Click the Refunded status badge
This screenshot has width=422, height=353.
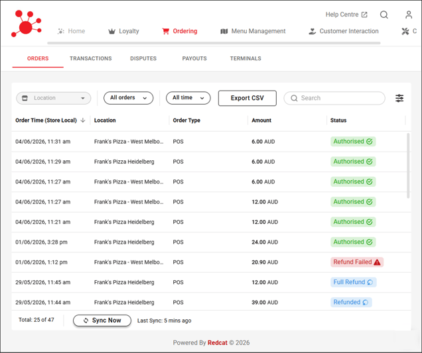pos(351,302)
